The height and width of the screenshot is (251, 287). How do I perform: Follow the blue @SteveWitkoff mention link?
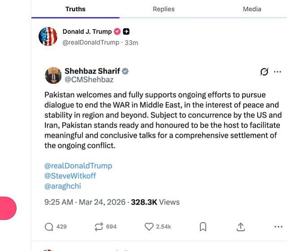pyautogui.click(x=70, y=176)
